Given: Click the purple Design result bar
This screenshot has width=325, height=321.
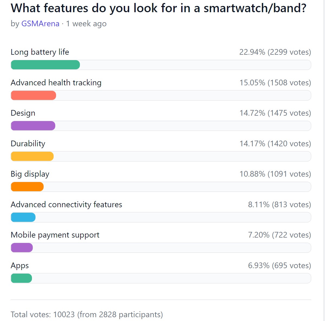Looking at the screenshot, I should 33,126.
